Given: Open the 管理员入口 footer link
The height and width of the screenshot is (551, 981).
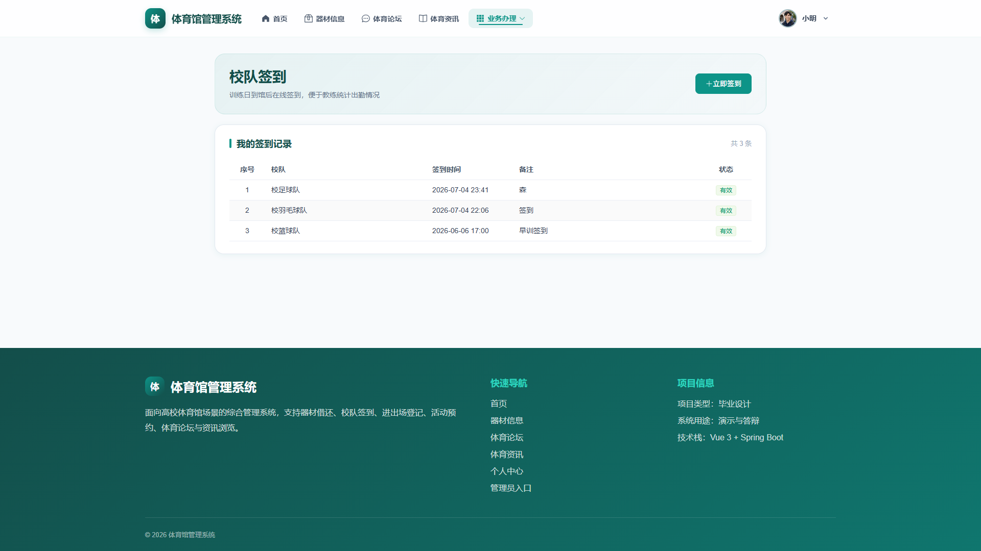Looking at the screenshot, I should pos(511,488).
